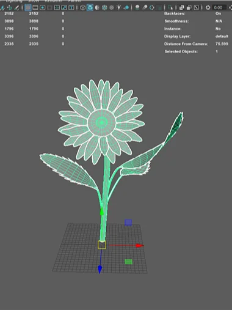Toggle X-Ray Active Components icon
The width and height of the screenshot is (232, 310).
tap(189, 8)
